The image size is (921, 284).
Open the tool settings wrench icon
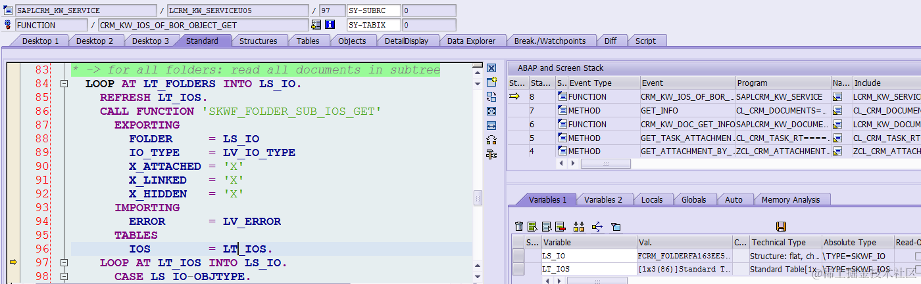point(491,155)
